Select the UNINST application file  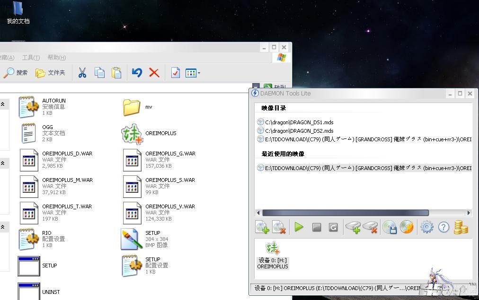pos(39,291)
